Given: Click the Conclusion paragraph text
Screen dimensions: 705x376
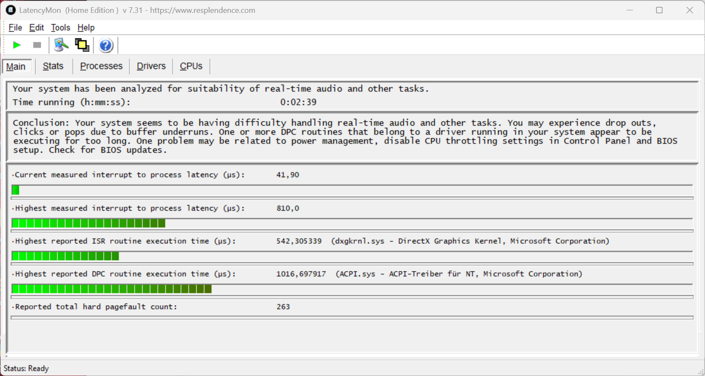Looking at the screenshot, I should [x=345, y=136].
